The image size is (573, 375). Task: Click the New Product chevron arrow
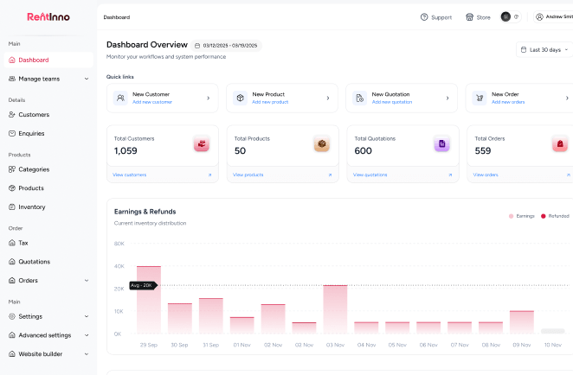click(328, 99)
